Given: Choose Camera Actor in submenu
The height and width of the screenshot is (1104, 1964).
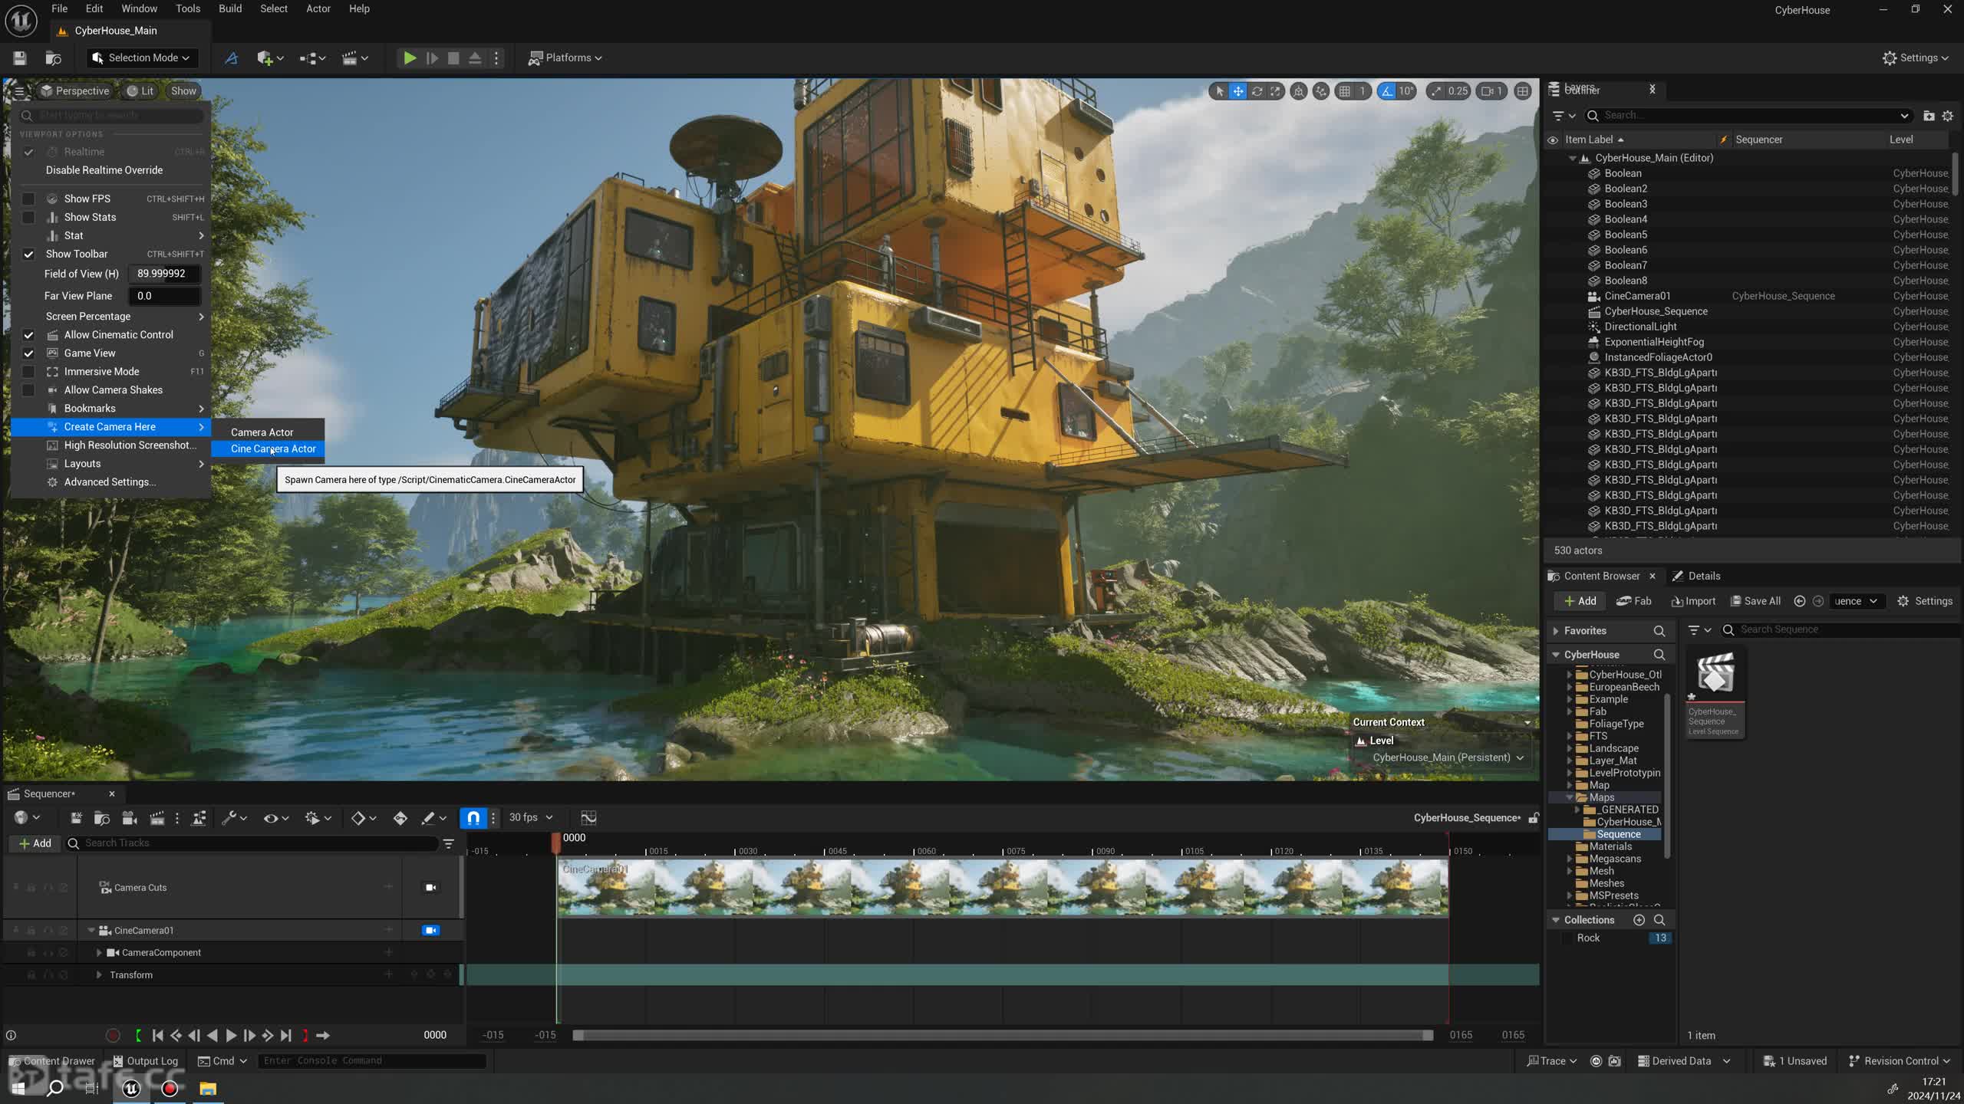Looking at the screenshot, I should [x=268, y=432].
